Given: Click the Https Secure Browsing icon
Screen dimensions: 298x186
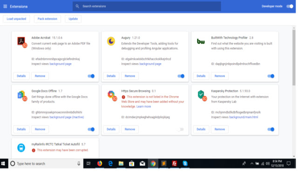Looking at the screenshot, I should coord(112,95).
